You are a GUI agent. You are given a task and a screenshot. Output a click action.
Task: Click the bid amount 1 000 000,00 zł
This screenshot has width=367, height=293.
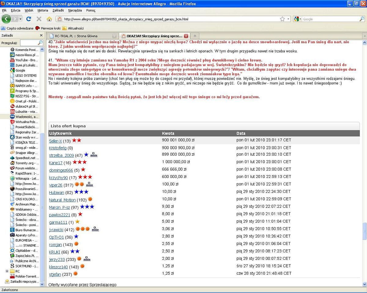pos(176,162)
